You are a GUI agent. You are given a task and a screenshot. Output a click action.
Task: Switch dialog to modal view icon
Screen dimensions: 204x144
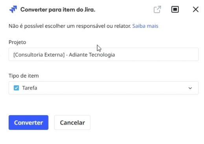175,9
